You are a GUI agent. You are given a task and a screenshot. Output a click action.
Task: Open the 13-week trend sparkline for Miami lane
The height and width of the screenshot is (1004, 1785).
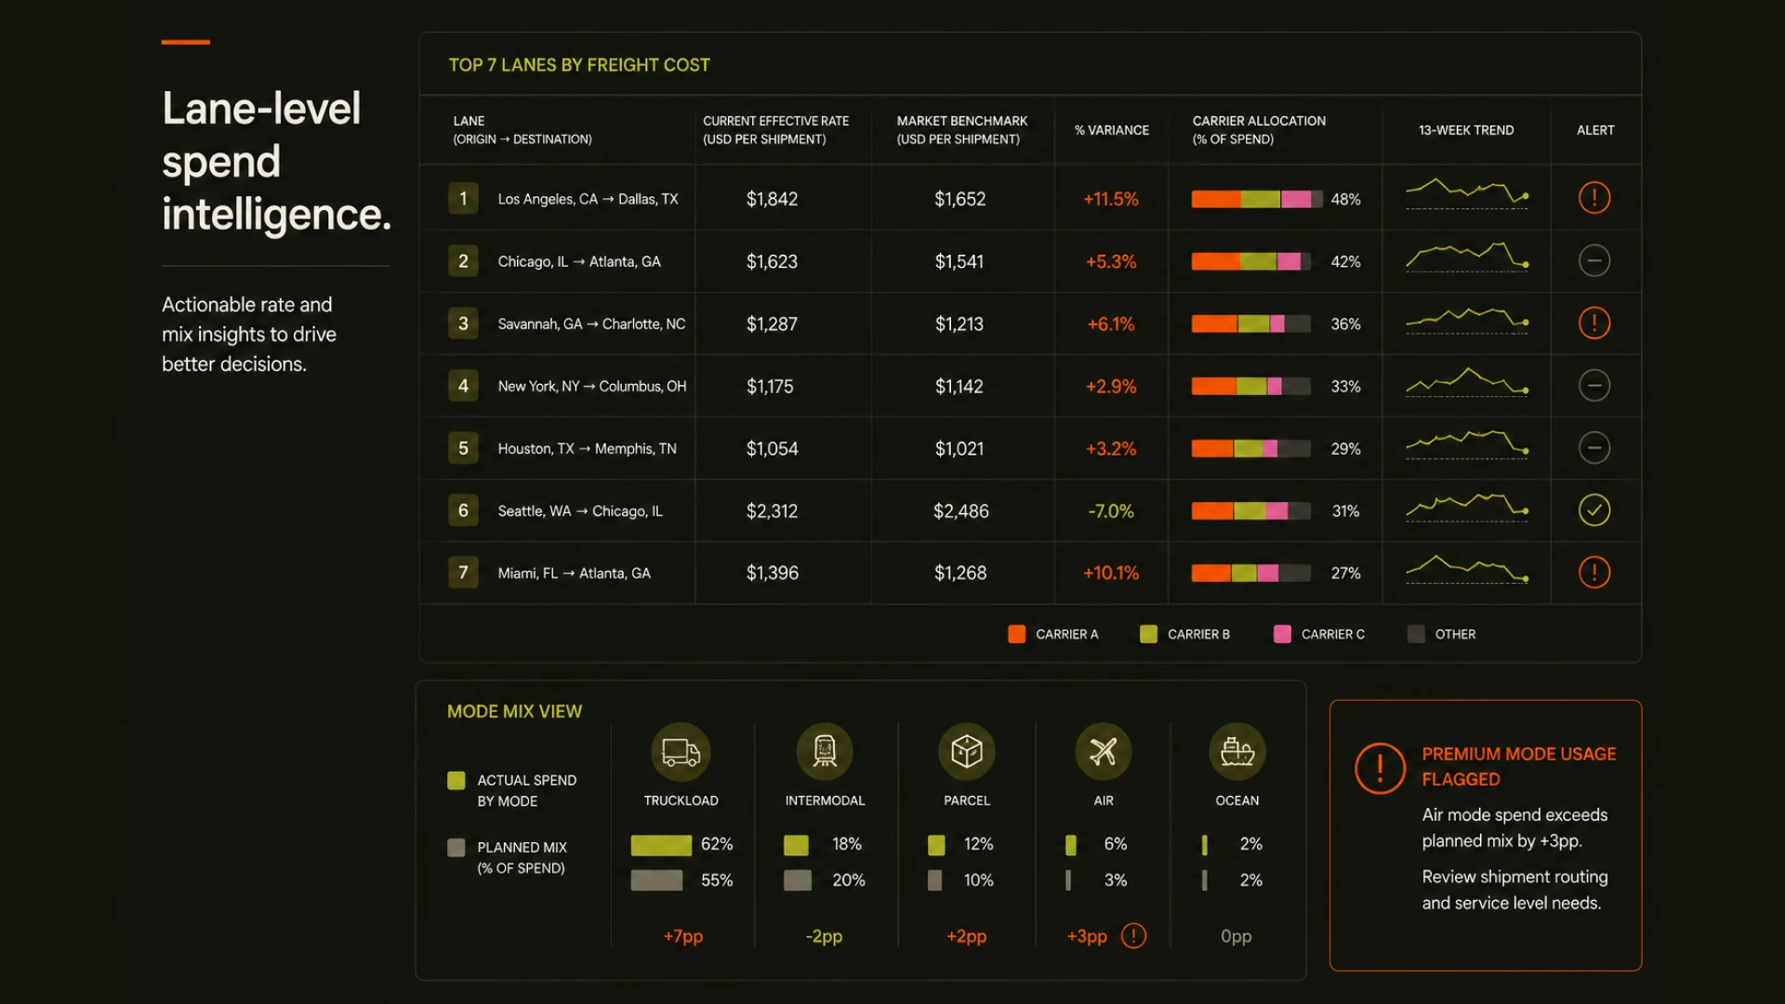1467,569
